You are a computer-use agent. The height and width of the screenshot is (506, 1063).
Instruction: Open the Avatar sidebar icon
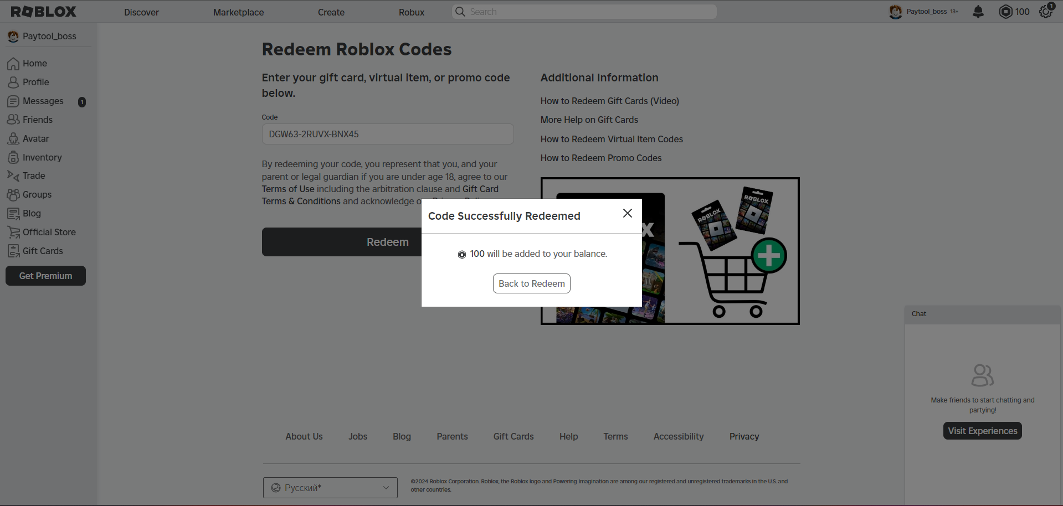point(13,138)
